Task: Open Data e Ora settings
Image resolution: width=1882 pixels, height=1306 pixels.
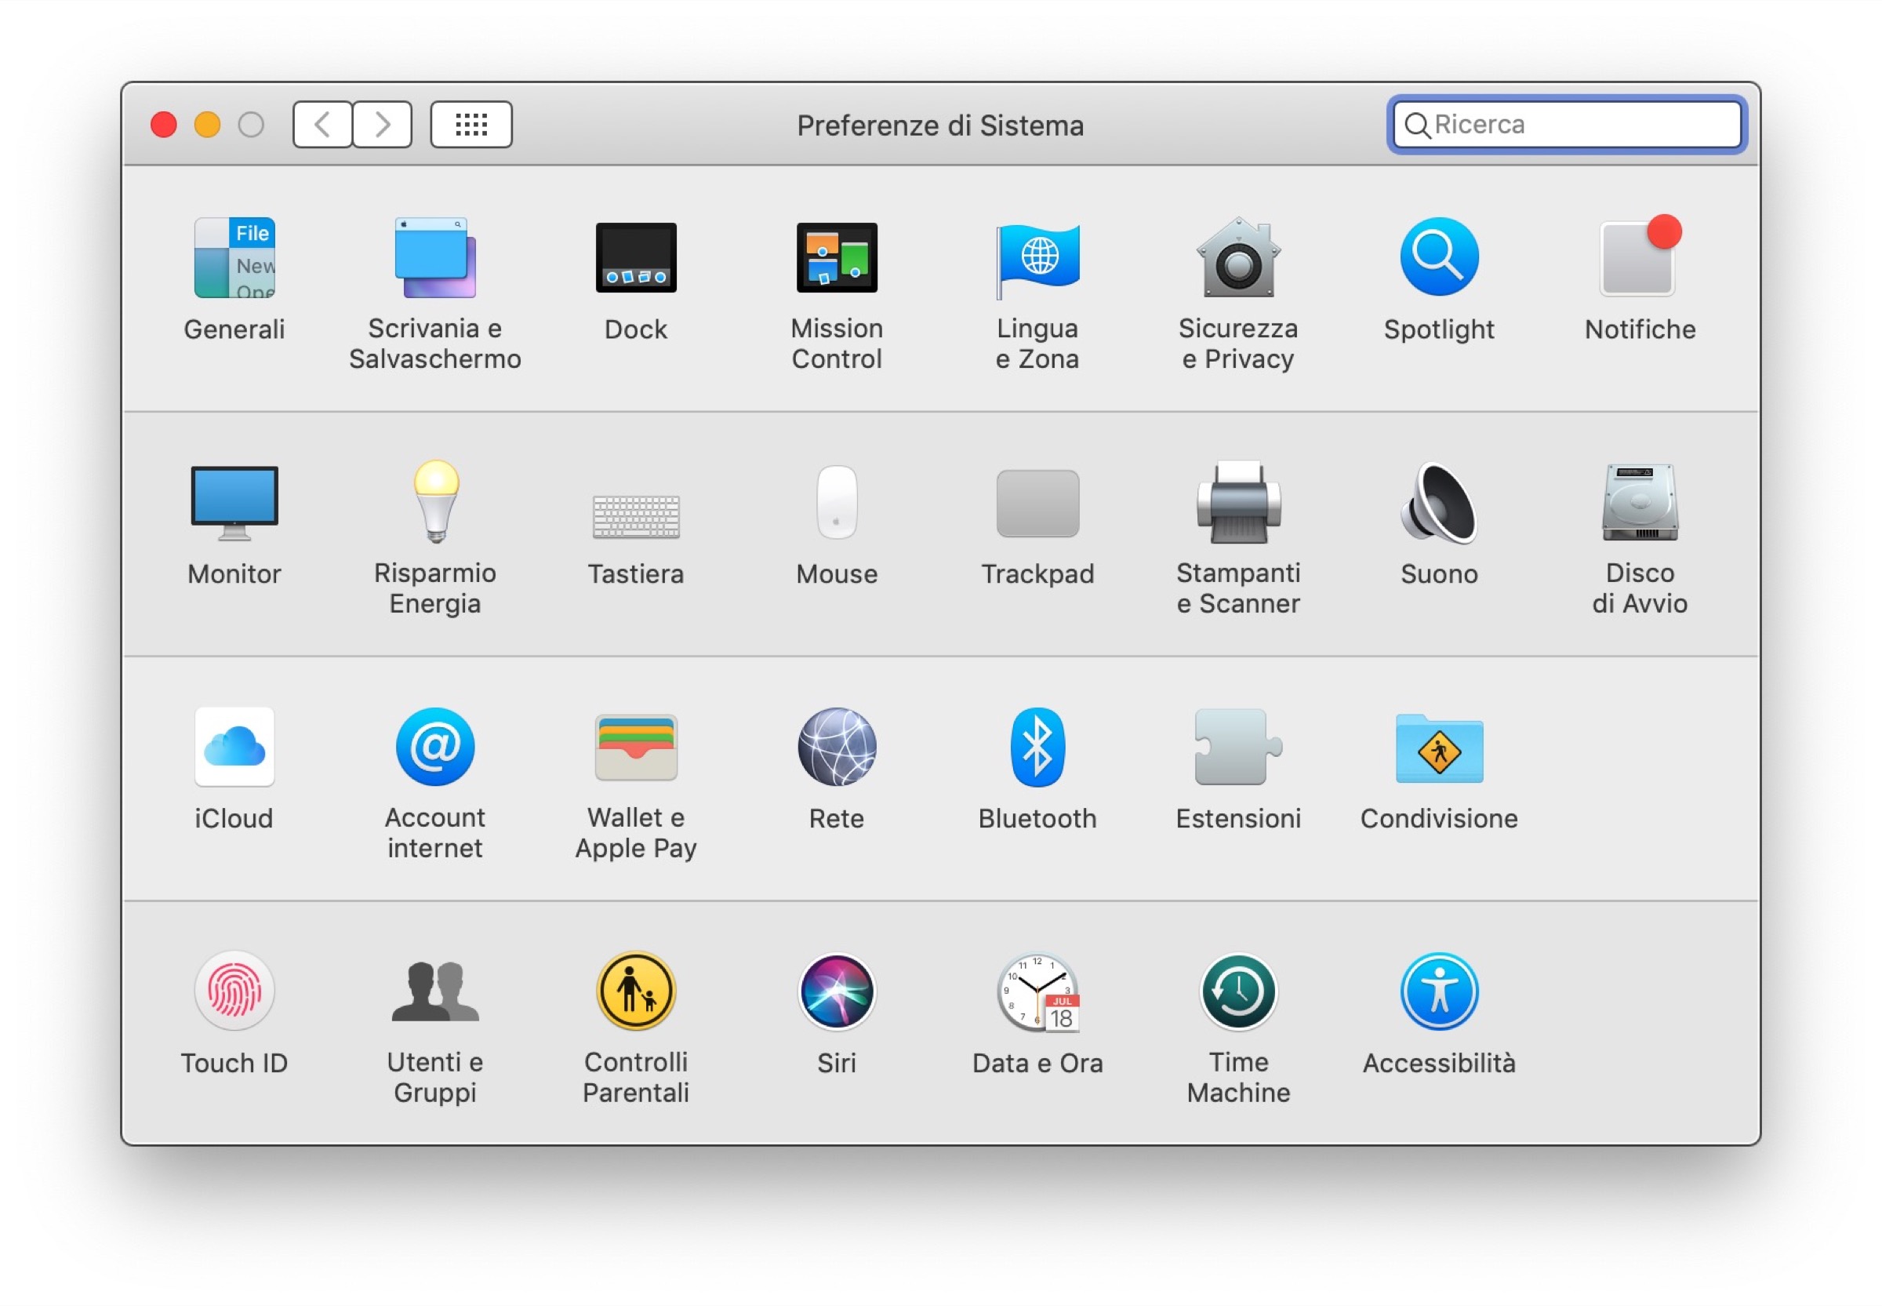Action: (x=1037, y=1010)
